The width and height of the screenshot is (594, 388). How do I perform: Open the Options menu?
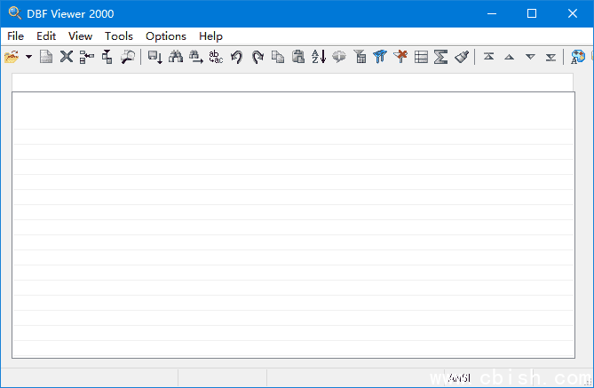166,36
